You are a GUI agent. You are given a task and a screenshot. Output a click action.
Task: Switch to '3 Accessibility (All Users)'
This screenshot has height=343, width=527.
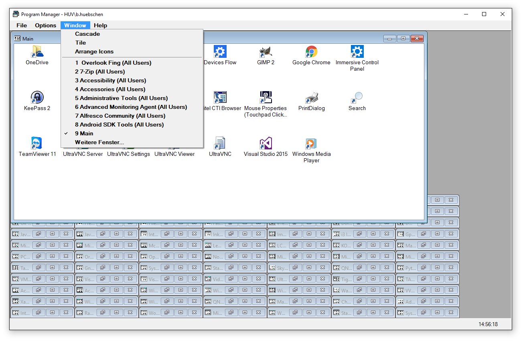[x=132, y=80]
